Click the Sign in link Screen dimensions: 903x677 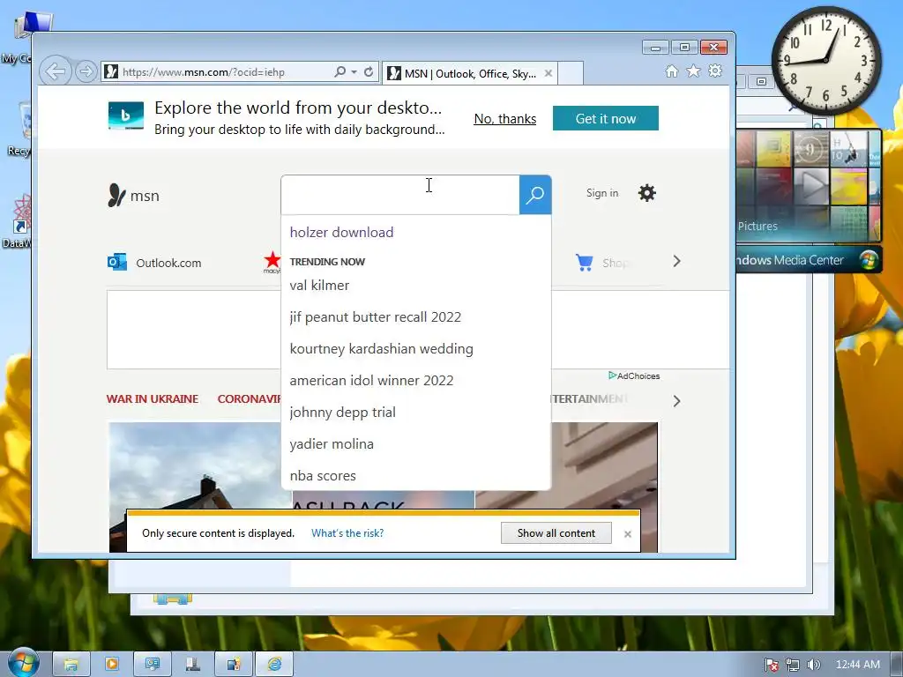point(602,193)
